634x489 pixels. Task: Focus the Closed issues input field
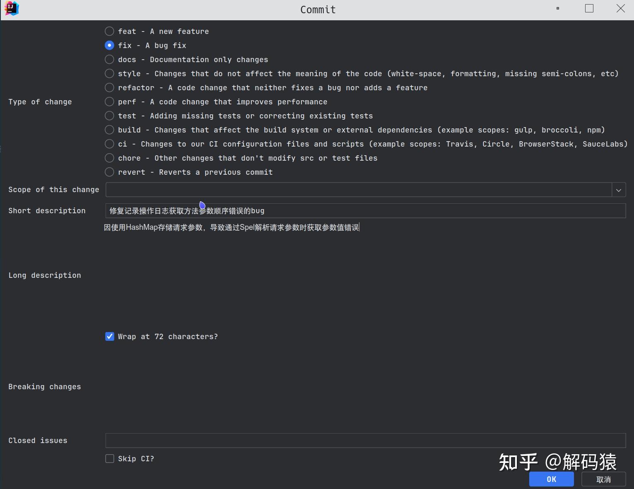[365, 441]
